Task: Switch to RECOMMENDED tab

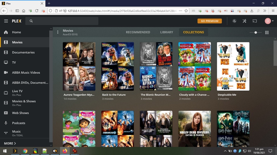Action: click(138, 32)
